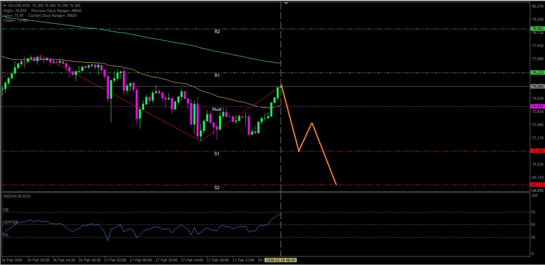Click the CENTER label in RSI panel
545x265 pixels.
point(10,222)
